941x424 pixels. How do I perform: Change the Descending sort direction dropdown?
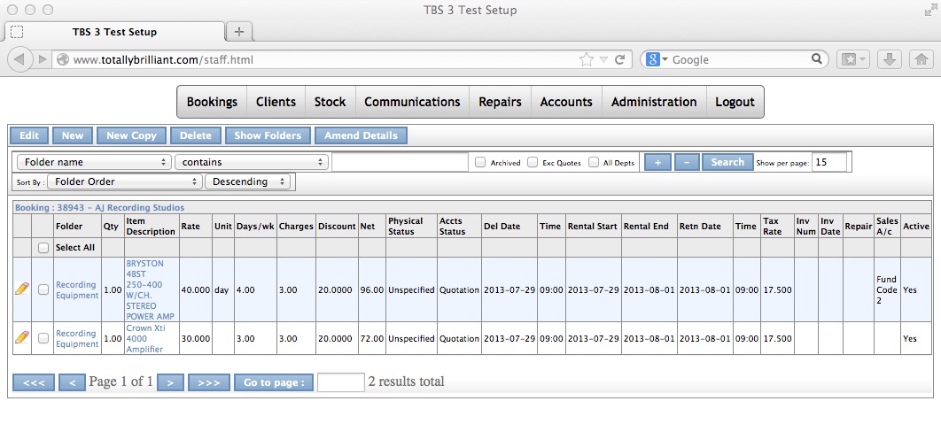click(x=247, y=181)
